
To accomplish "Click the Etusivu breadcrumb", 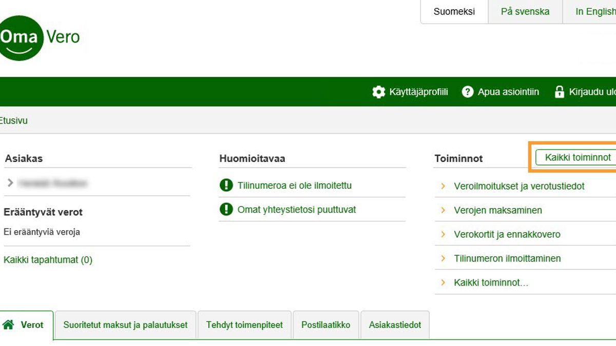I will (14, 121).
